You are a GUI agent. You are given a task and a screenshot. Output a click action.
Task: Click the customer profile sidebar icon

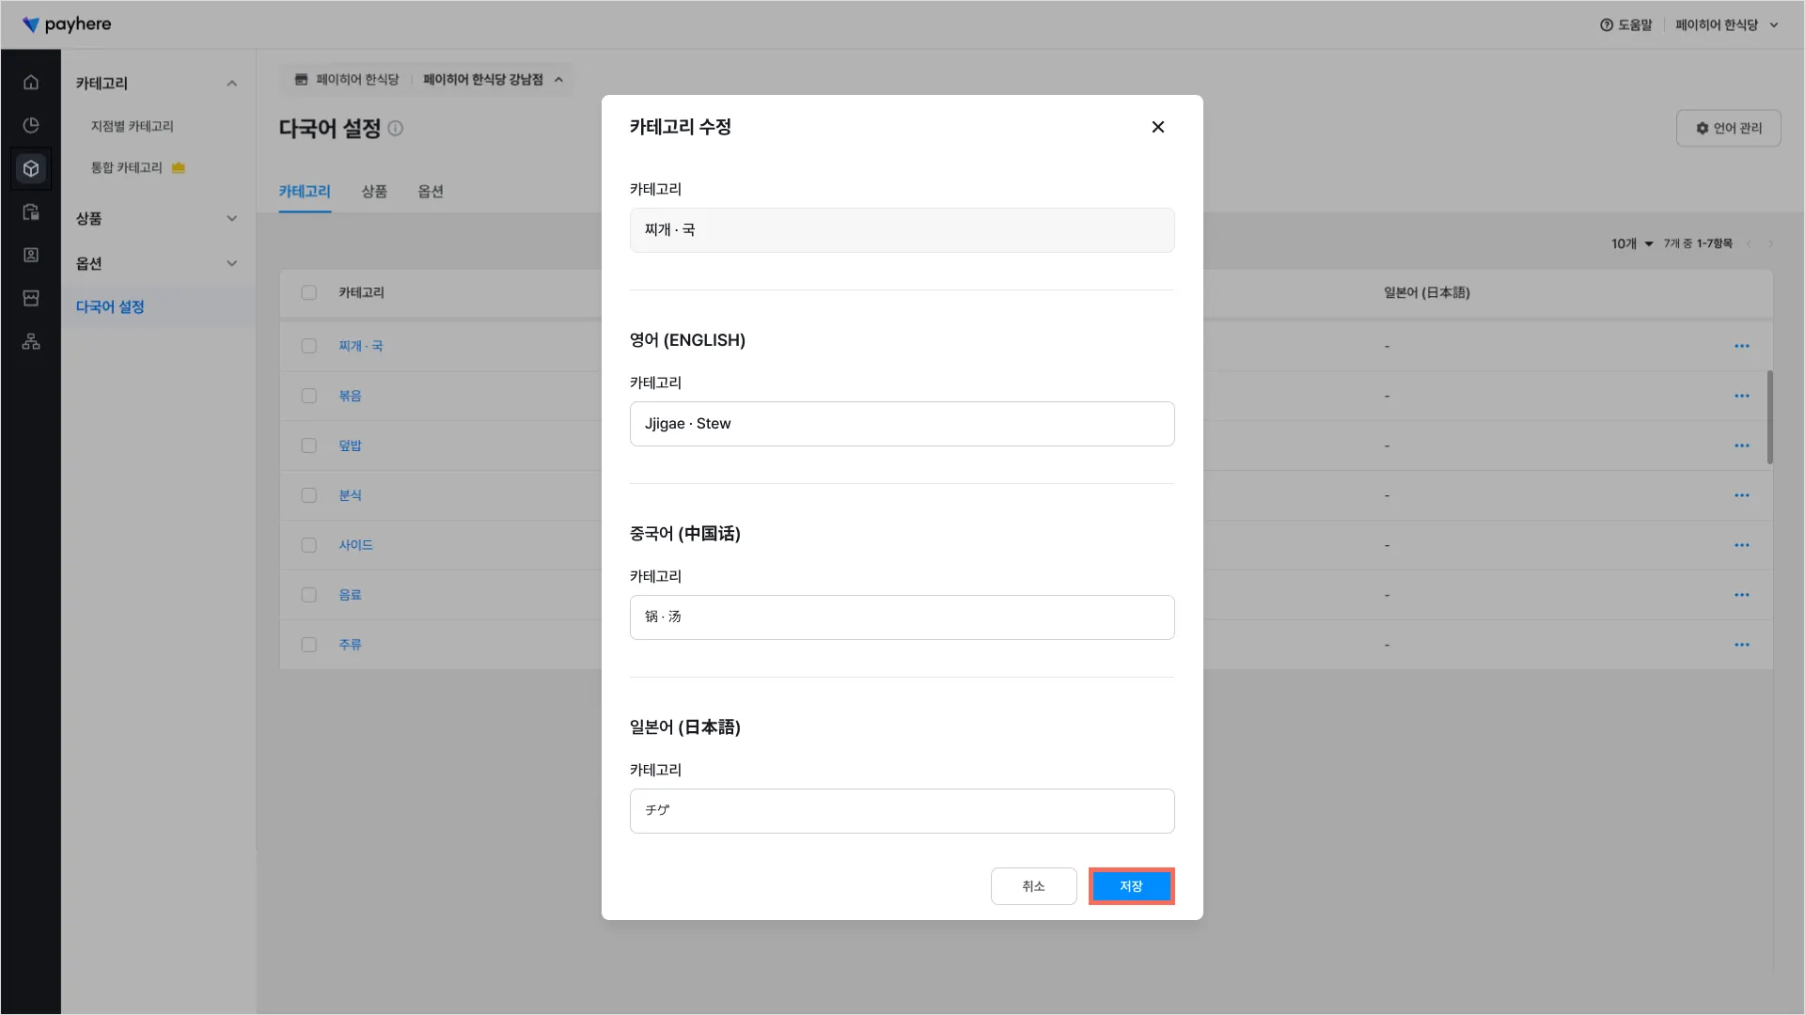31,256
